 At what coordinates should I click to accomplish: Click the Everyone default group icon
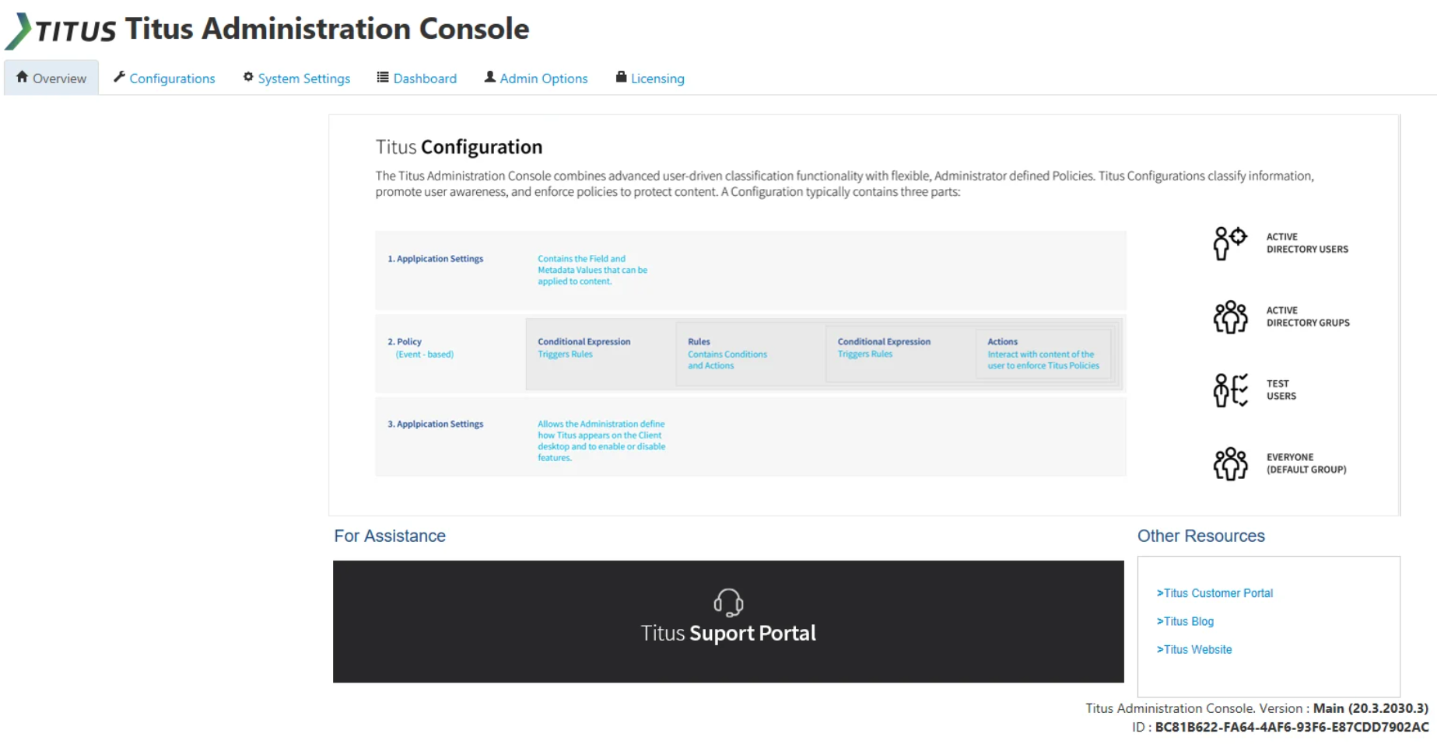(x=1230, y=463)
